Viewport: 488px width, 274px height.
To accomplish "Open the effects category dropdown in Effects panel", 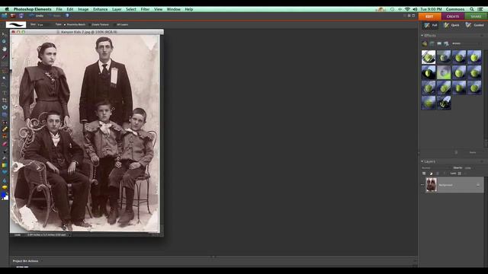I will click(466, 43).
